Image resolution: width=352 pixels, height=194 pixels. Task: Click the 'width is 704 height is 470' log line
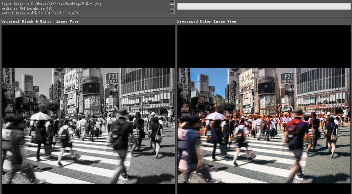27,9
